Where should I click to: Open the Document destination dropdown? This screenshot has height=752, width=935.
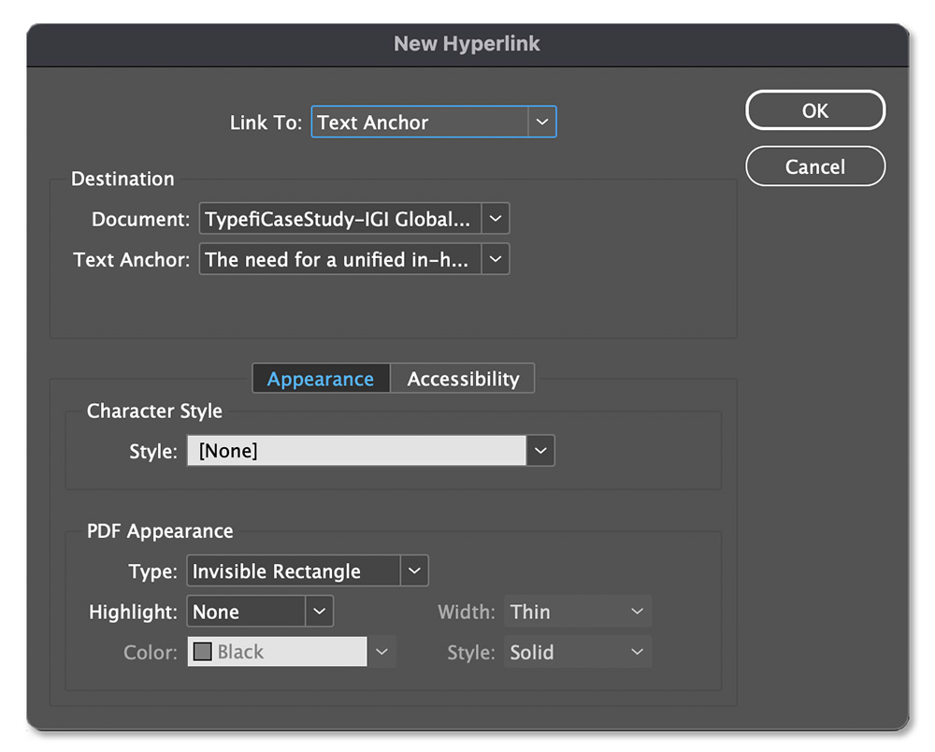point(354,219)
